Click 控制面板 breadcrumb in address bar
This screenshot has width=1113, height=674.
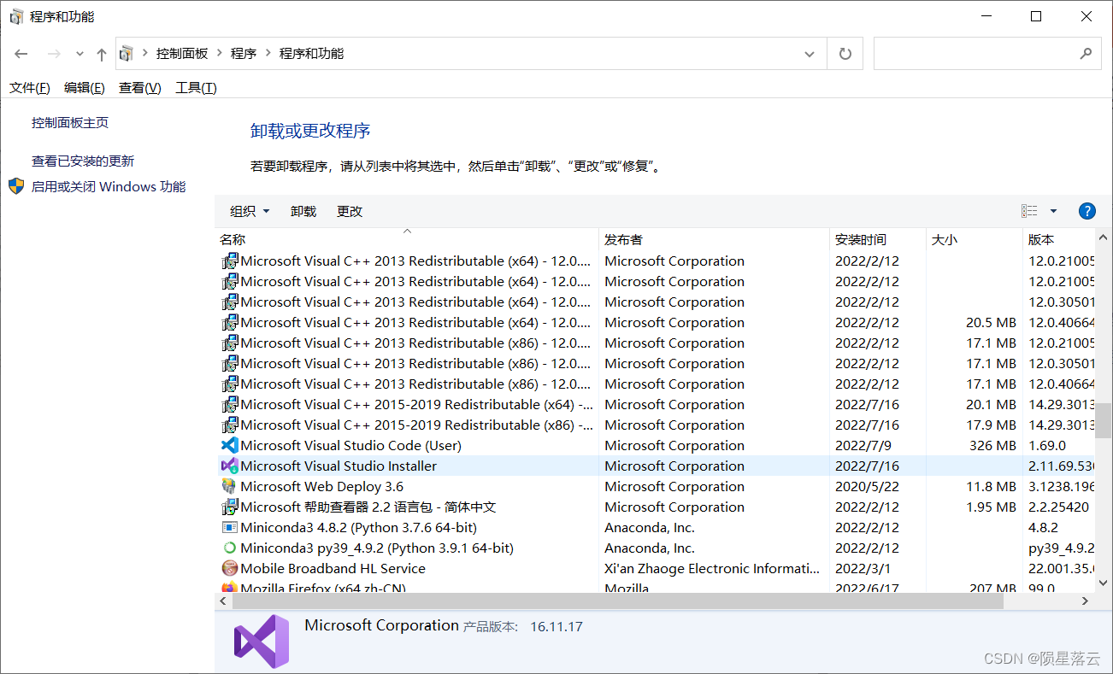coord(182,54)
